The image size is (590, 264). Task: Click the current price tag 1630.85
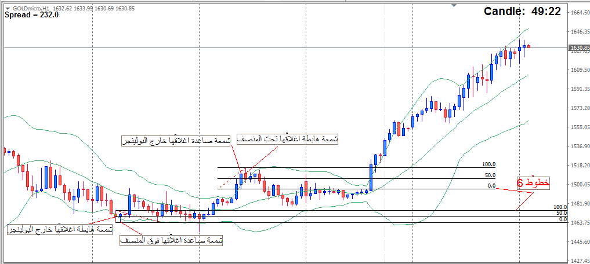579,48
